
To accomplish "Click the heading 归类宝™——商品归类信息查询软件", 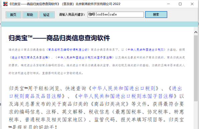I will (59, 38).
